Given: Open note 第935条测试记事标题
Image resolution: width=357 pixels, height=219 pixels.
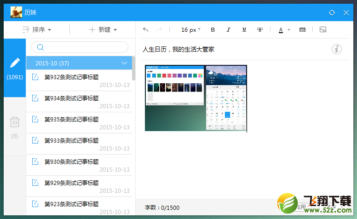Looking at the screenshot, I should pos(79,123).
